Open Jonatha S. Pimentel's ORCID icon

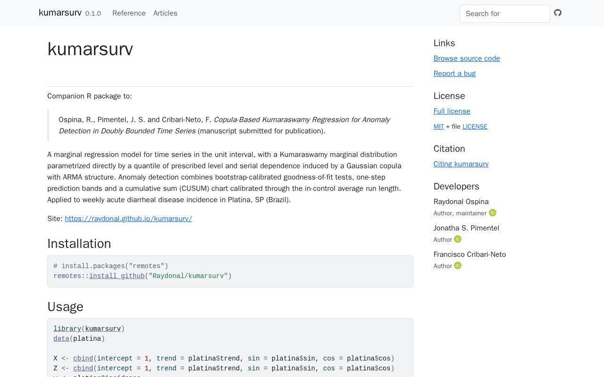tap(458, 239)
